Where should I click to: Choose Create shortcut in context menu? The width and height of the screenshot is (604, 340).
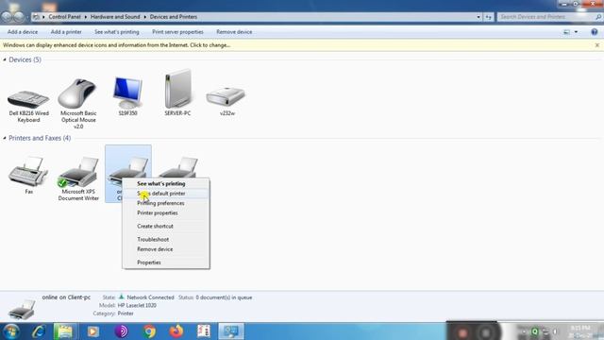coord(166,227)
